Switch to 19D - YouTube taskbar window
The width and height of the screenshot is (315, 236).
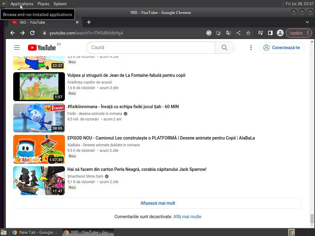88,232
